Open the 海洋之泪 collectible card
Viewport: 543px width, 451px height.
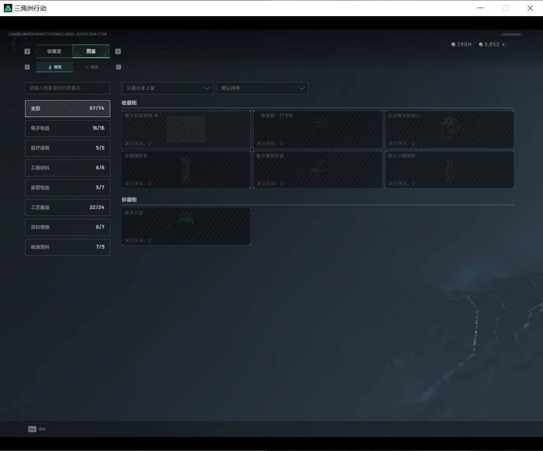tap(186, 226)
